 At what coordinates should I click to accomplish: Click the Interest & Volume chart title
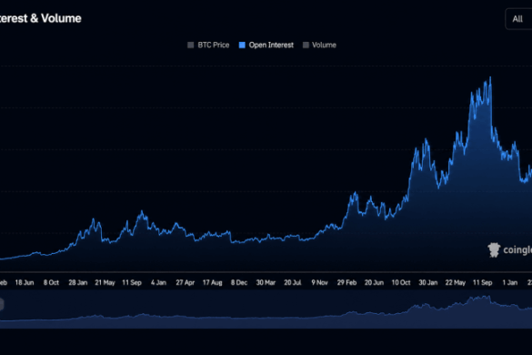41,18
